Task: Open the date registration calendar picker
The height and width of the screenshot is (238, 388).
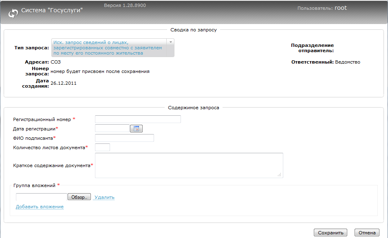Action: [x=136, y=129]
